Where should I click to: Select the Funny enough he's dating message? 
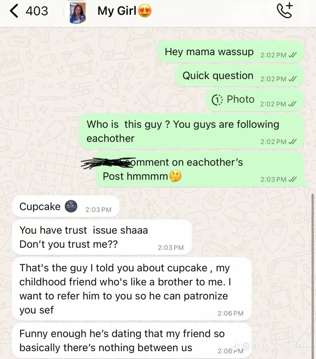132,341
